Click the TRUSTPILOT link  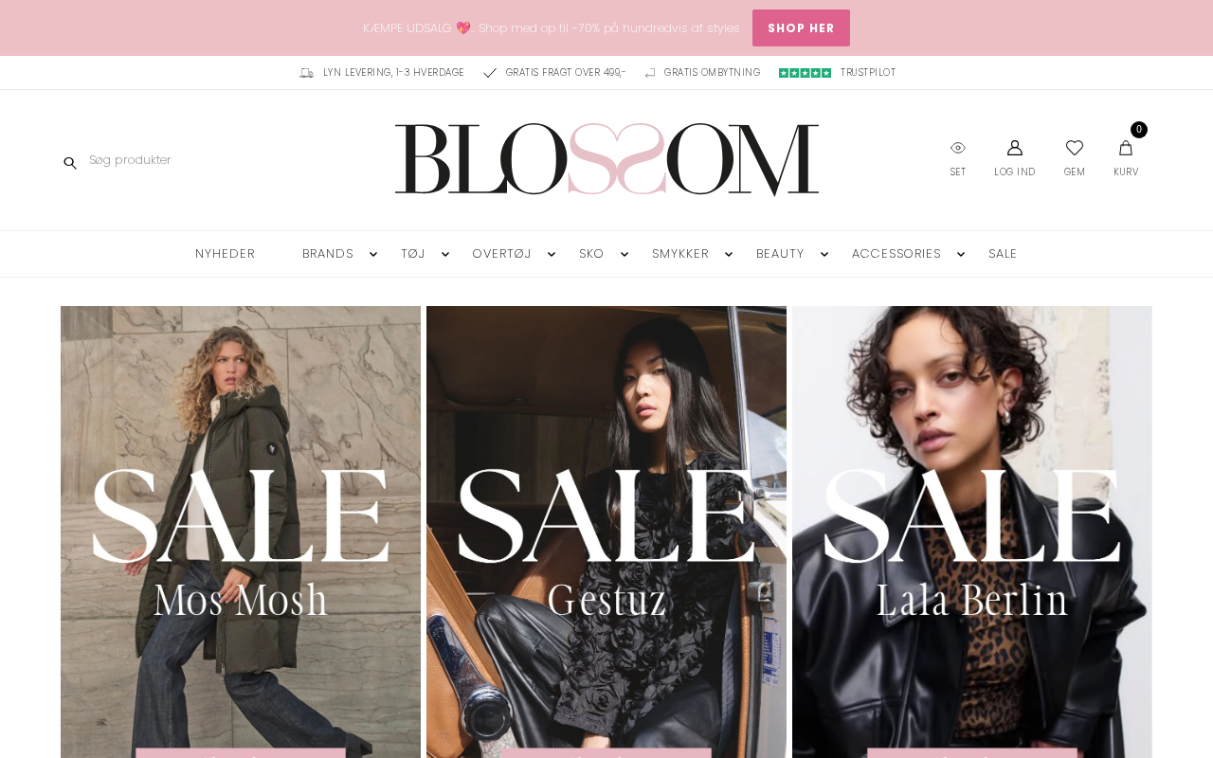[x=868, y=73]
